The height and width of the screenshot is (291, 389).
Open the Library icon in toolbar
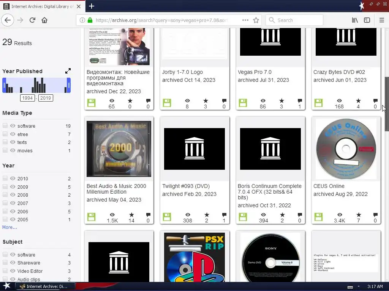coord(355,20)
